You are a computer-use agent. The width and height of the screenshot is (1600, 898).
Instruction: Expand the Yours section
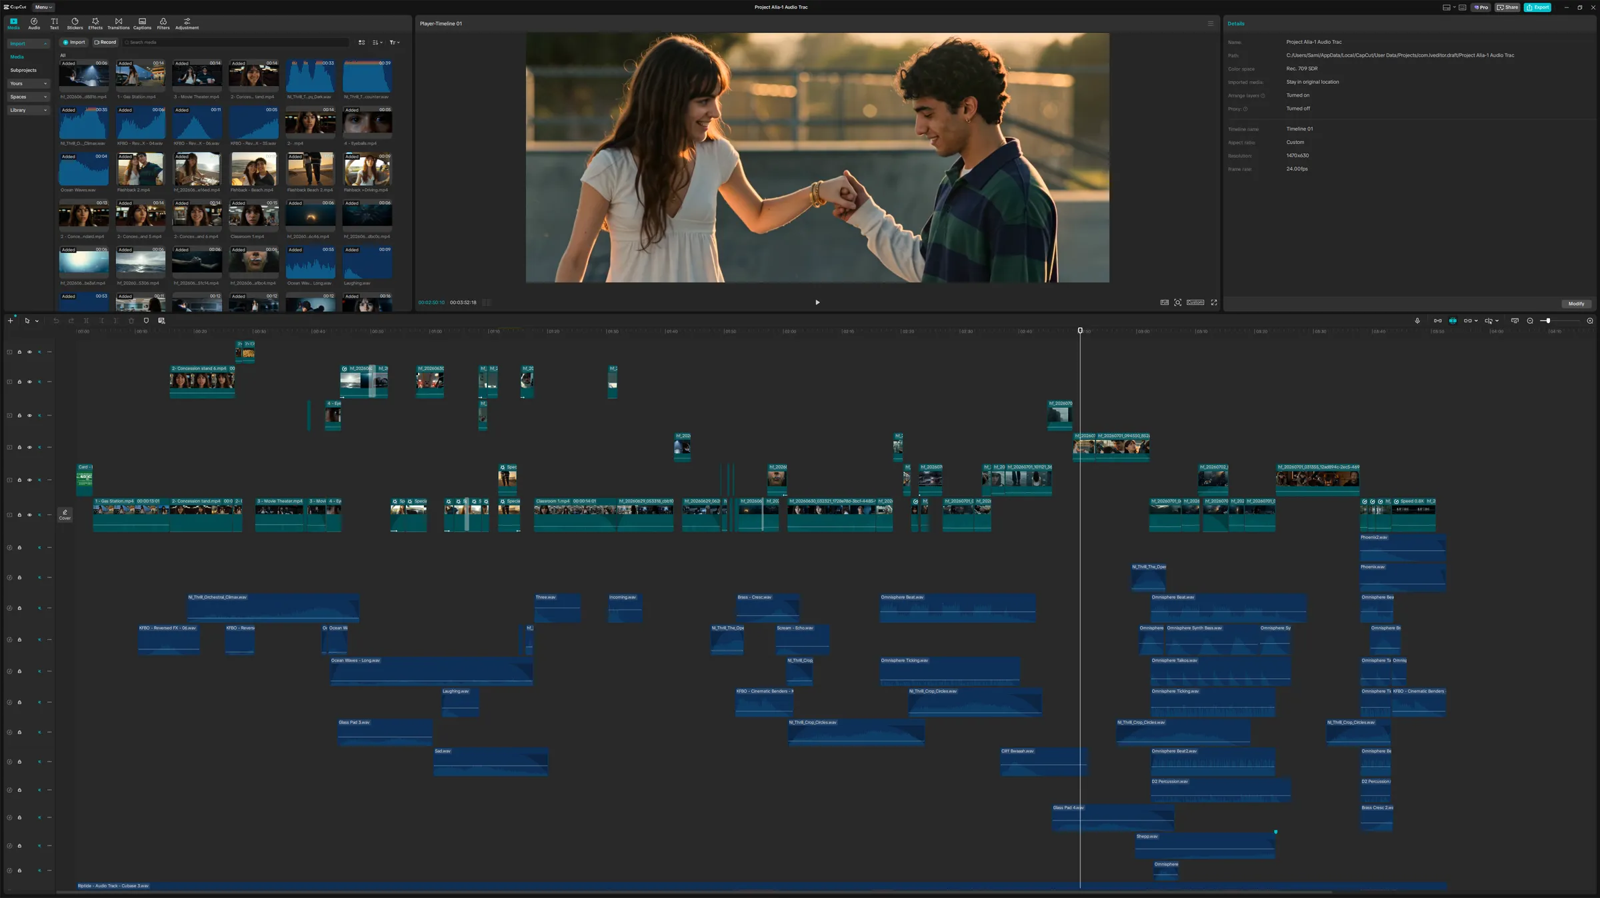coord(28,83)
